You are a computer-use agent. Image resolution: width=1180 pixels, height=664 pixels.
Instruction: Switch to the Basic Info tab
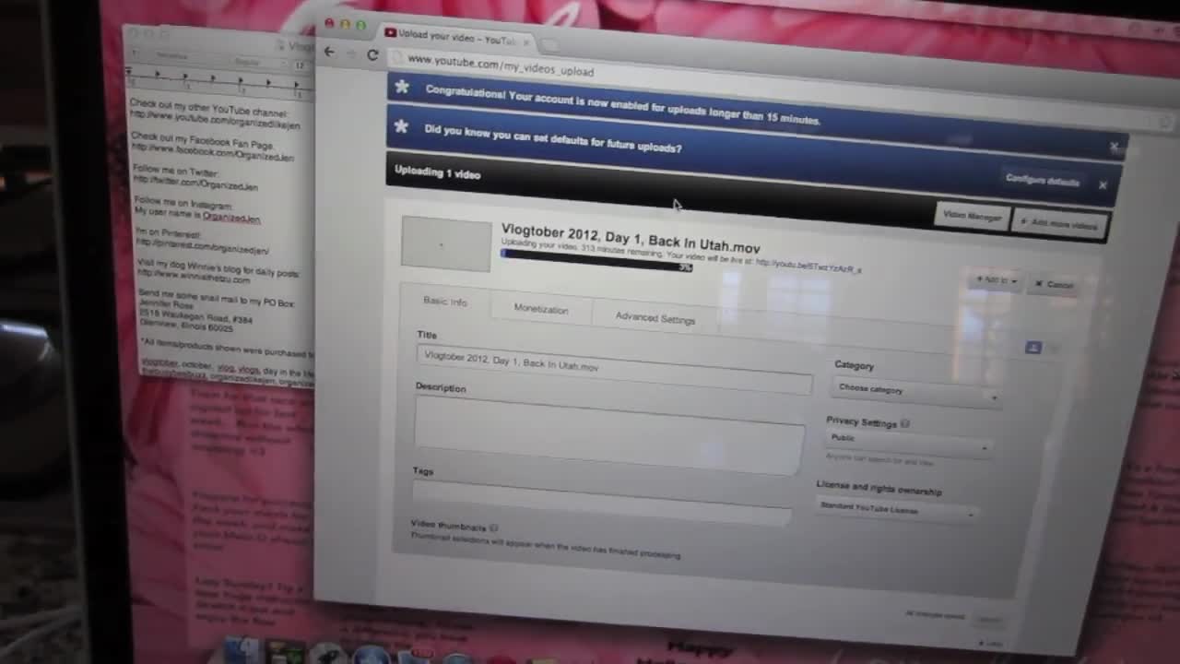(x=444, y=302)
